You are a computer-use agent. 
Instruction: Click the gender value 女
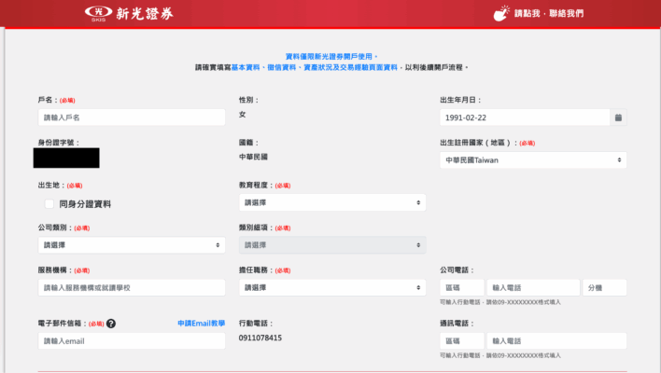pyautogui.click(x=243, y=115)
